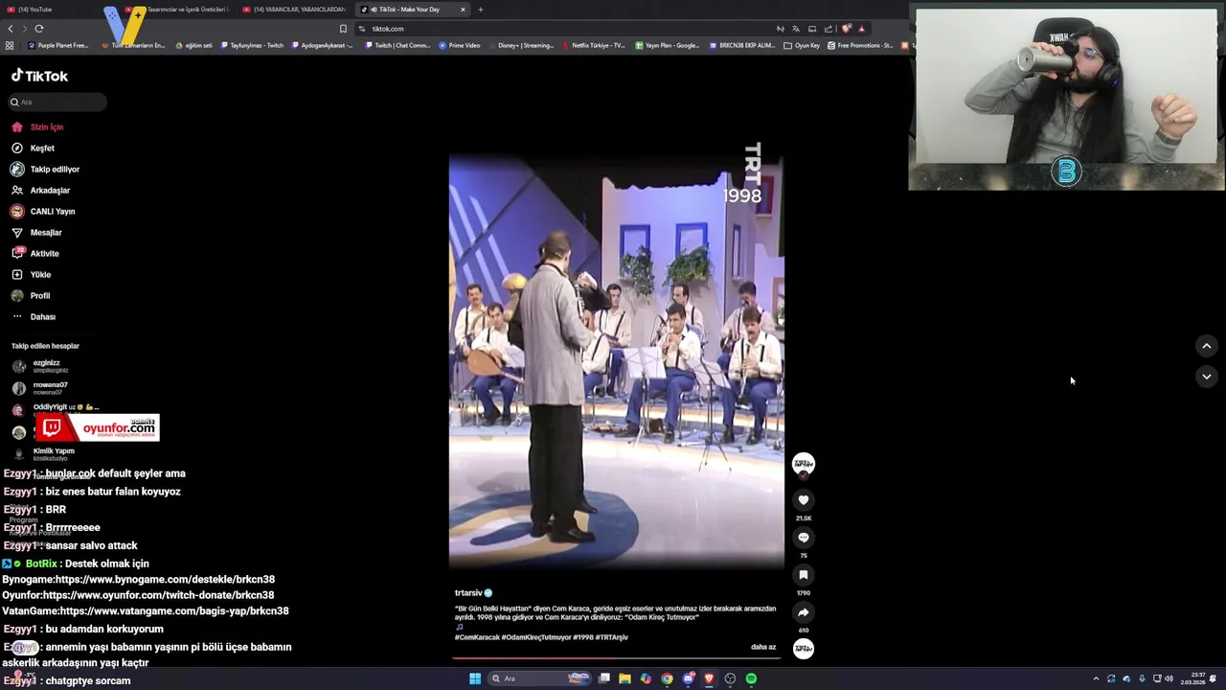Like the video with heart icon
The height and width of the screenshot is (690, 1226).
pyautogui.click(x=804, y=499)
